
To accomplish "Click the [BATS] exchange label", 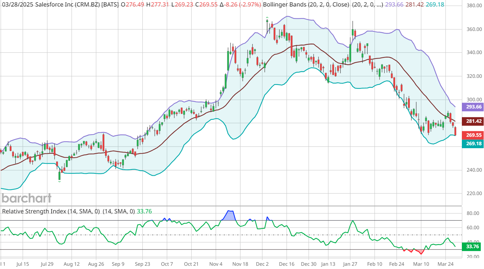I will [x=110, y=5].
